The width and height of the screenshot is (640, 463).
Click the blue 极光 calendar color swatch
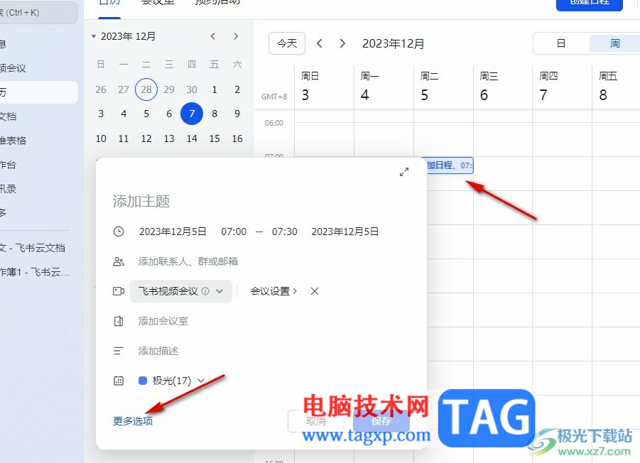point(143,381)
